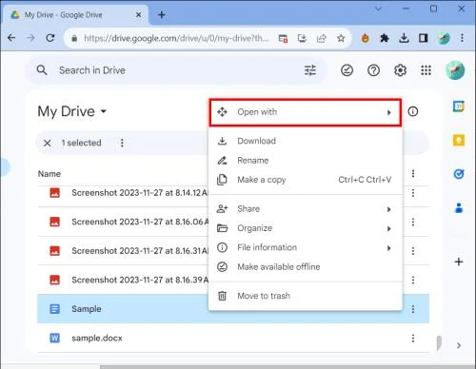Choose Make a copy option
The width and height of the screenshot is (476, 369).
pyautogui.click(x=306, y=180)
